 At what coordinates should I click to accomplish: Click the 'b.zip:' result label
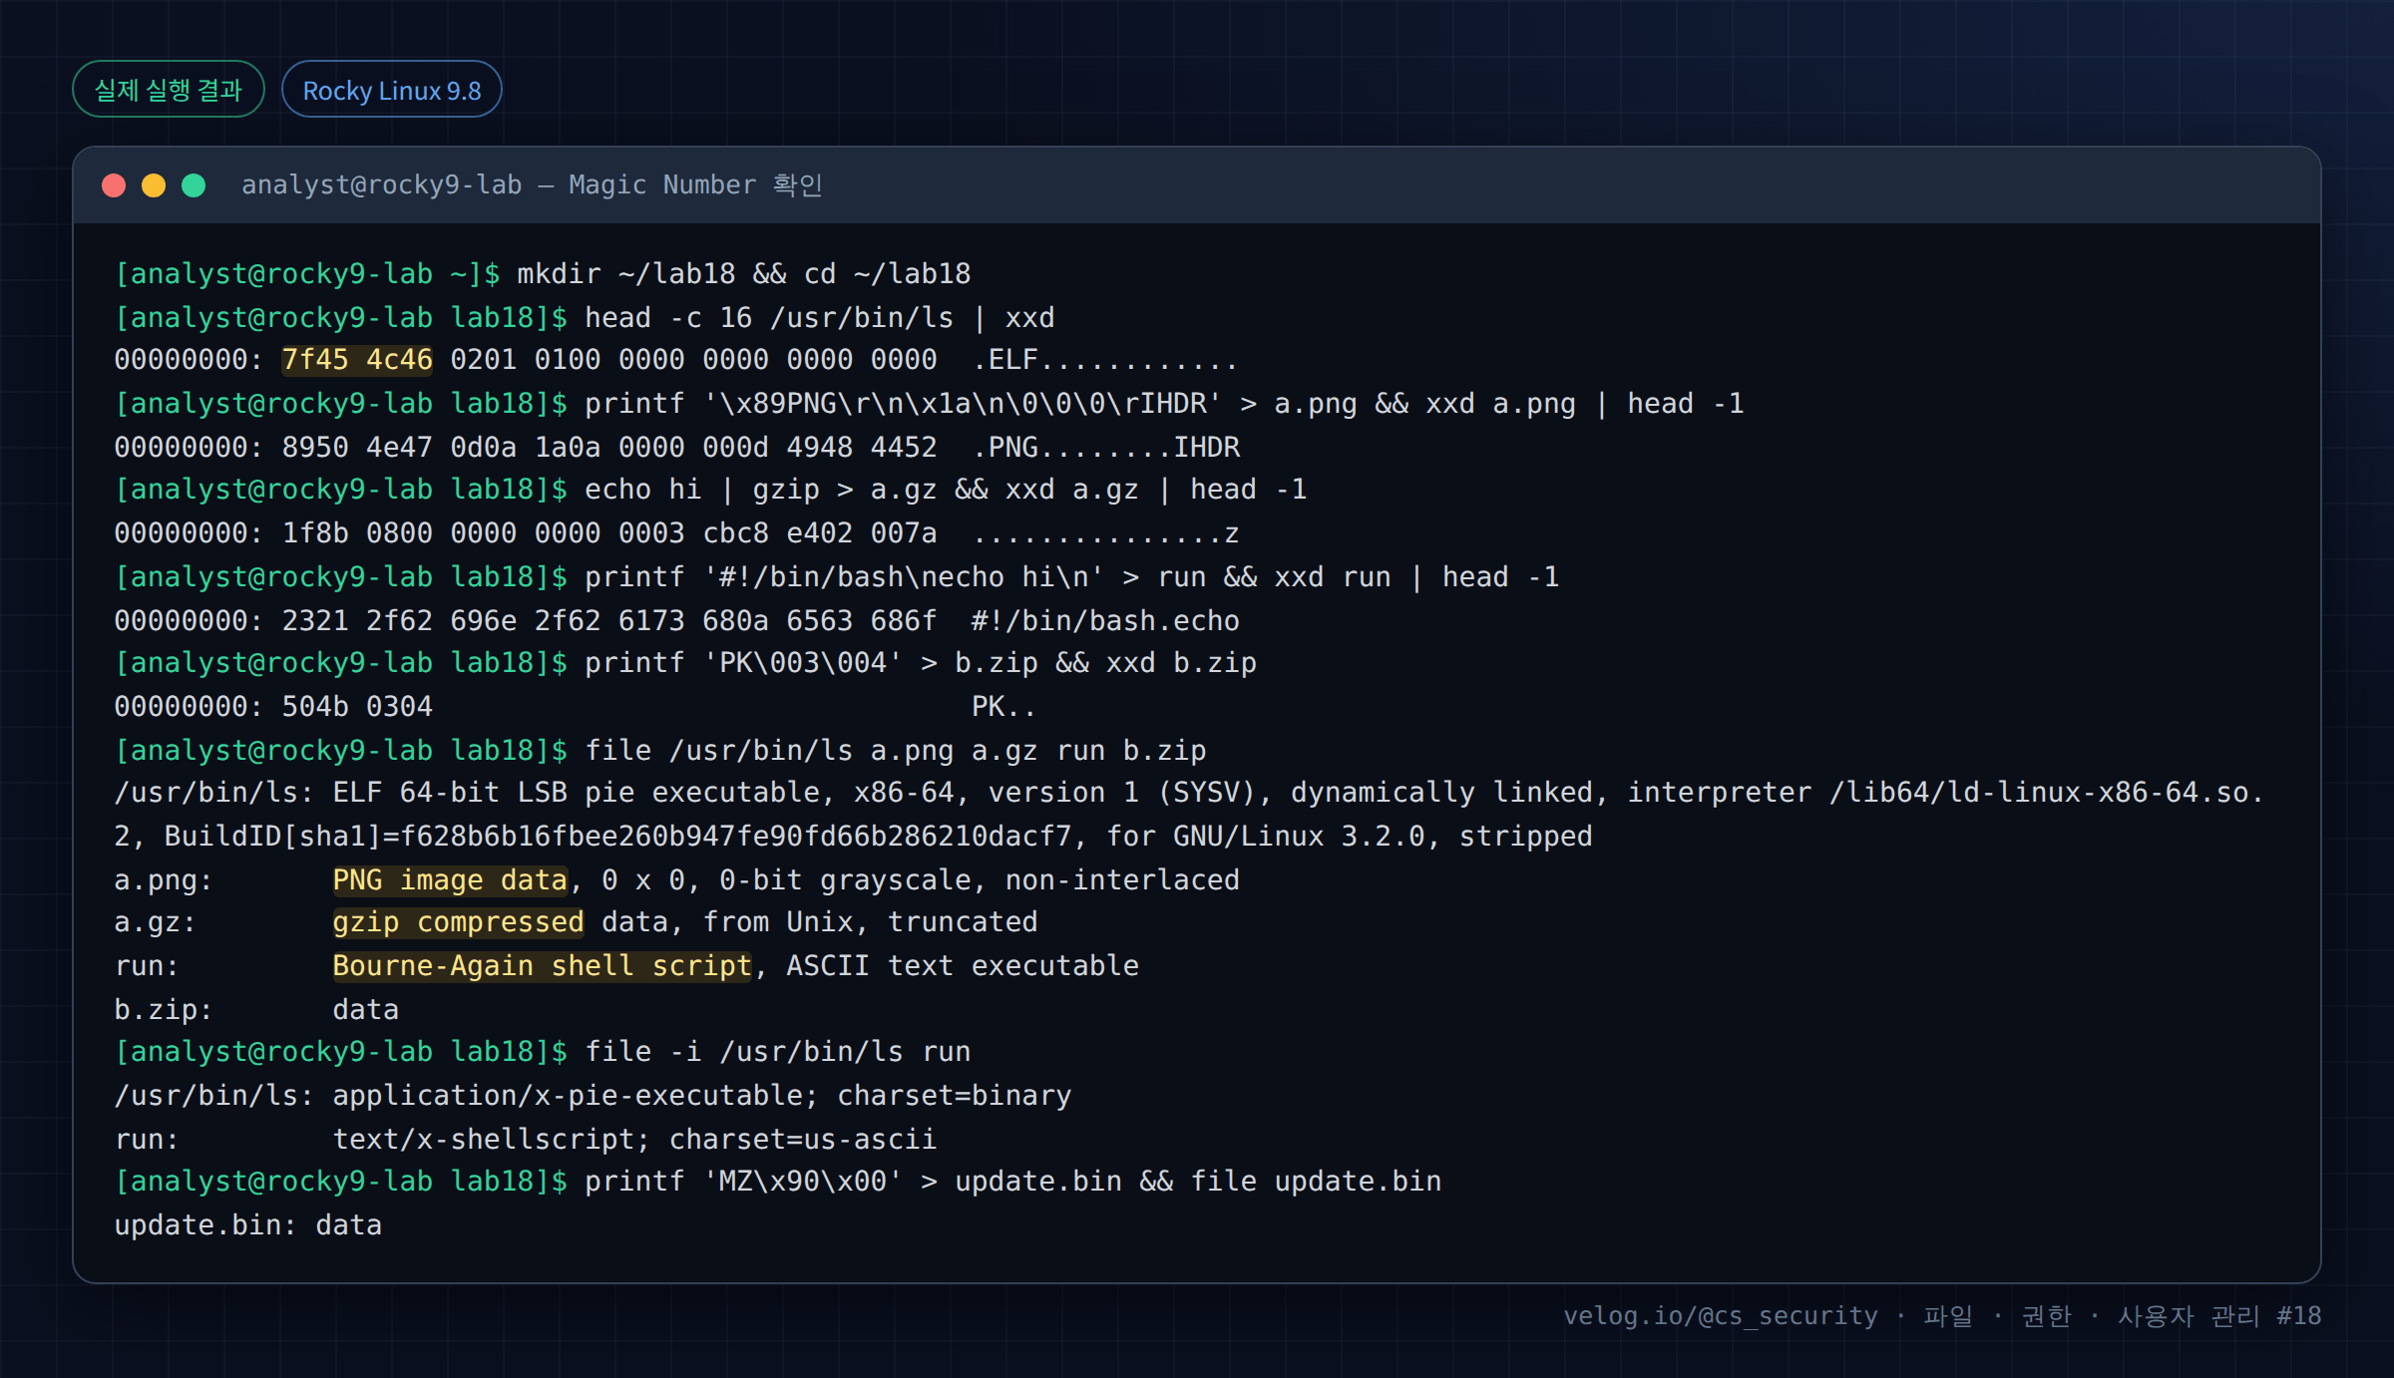[x=164, y=1010]
